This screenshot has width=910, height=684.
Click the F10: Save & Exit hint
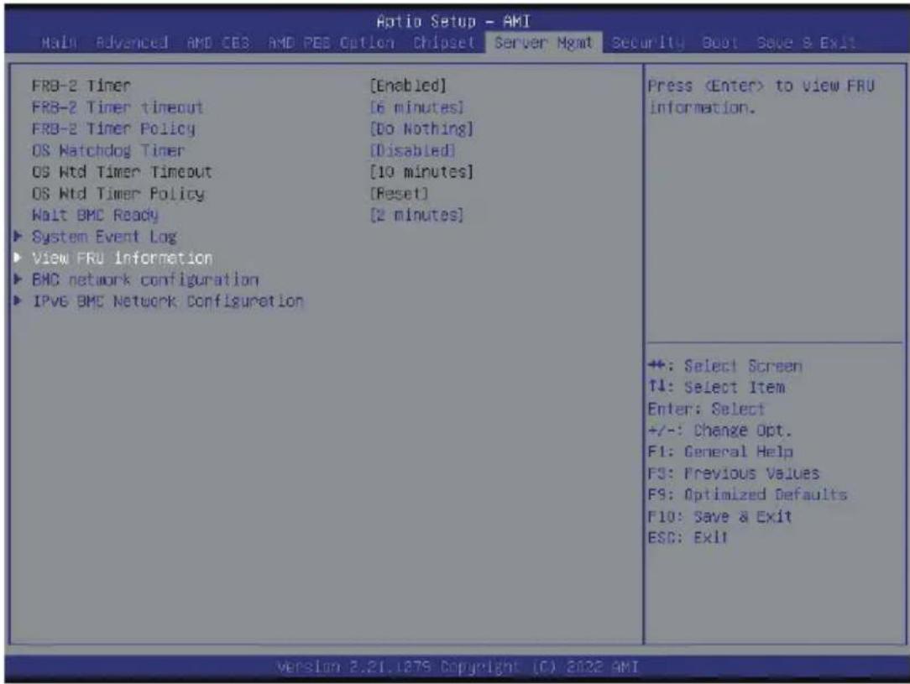[719, 516]
